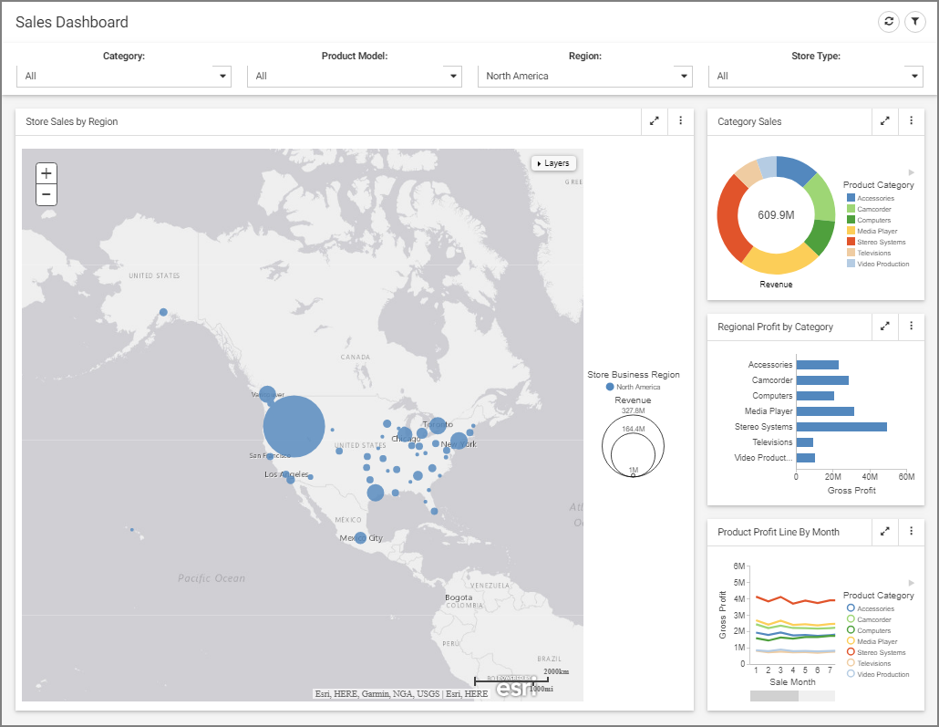Screen dimensions: 939x727
Task: Open the Store Type dropdown
Action: 815,76
